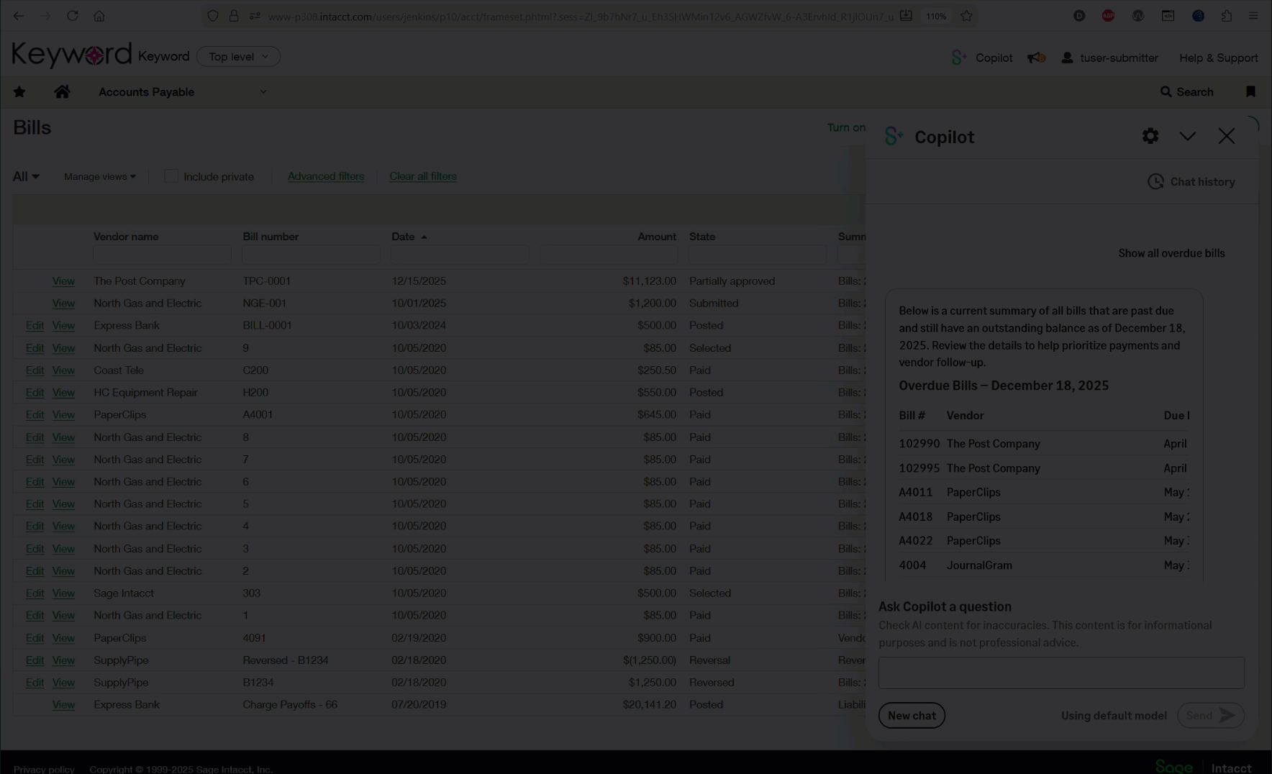
Task: Open the browser extensions puzzle icon
Action: coord(1226,16)
